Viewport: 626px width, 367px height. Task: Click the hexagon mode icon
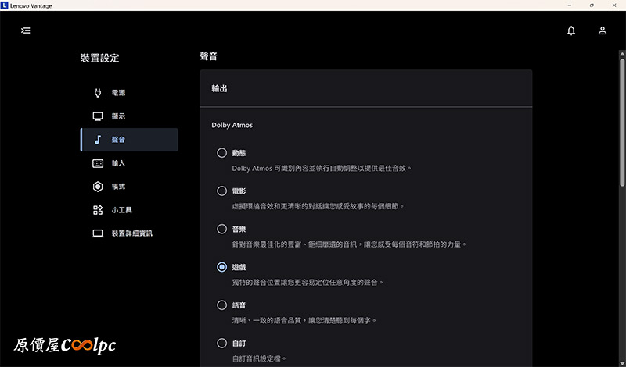click(x=97, y=187)
